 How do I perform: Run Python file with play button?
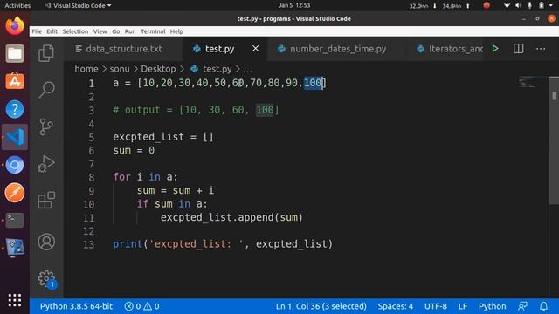click(495, 49)
